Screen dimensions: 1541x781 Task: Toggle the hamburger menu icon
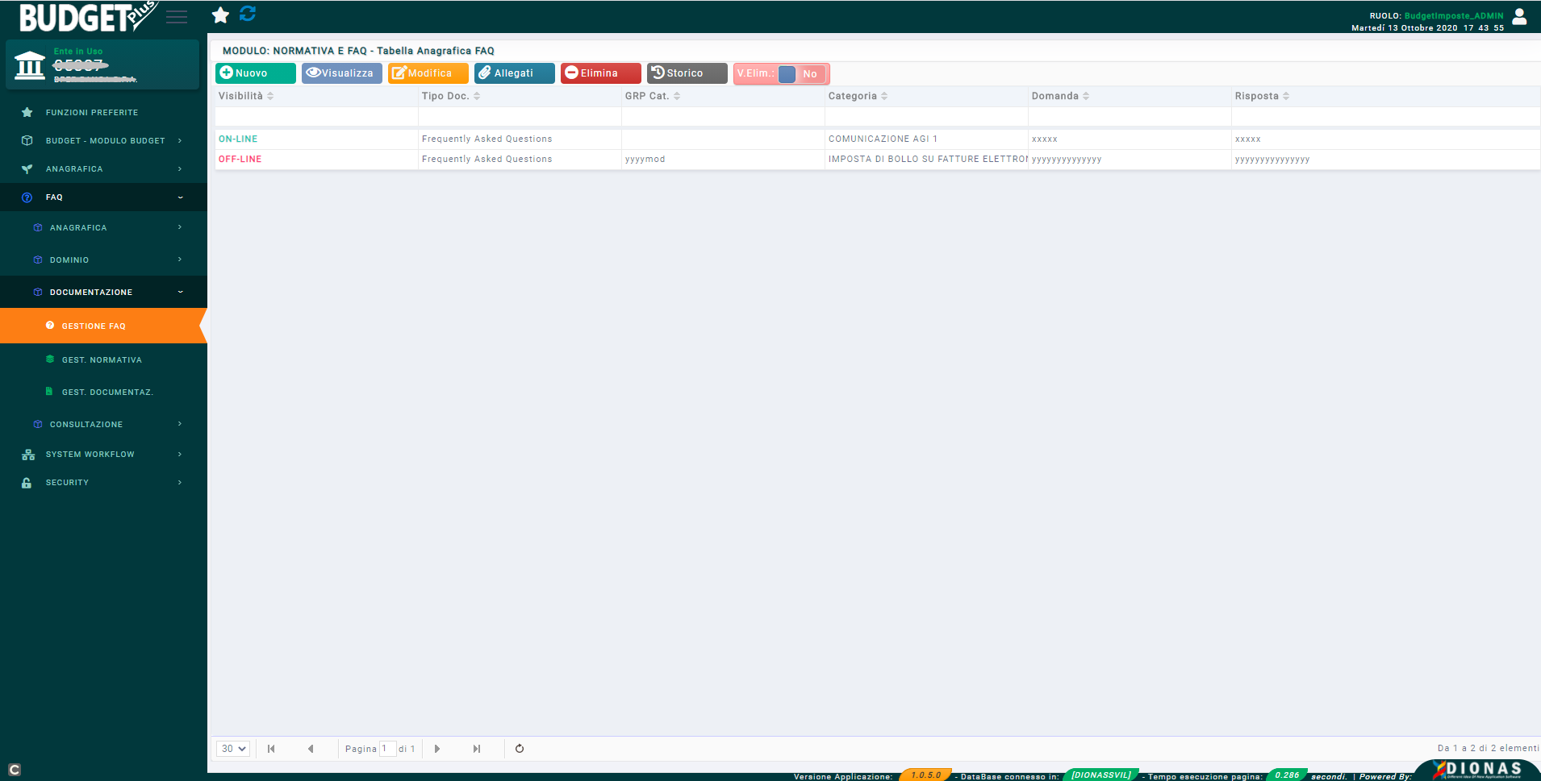(x=177, y=17)
